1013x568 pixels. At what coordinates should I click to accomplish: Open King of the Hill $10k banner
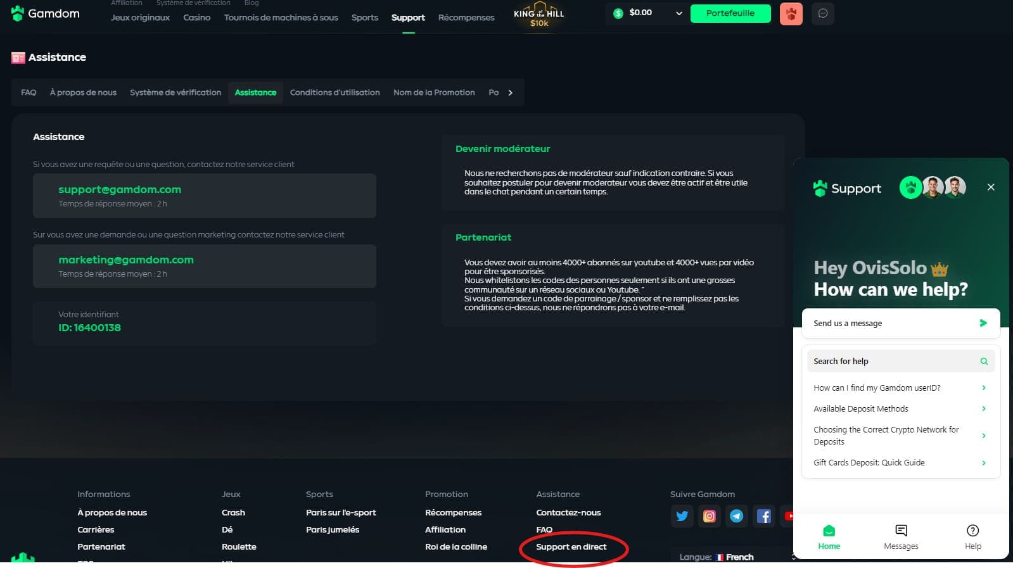point(539,15)
